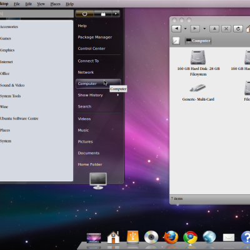The width and height of the screenshot is (250, 250).
Task: Select Games category
Action: tap(6, 38)
